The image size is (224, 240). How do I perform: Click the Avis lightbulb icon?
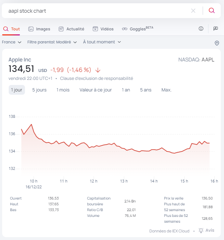pos(201,230)
